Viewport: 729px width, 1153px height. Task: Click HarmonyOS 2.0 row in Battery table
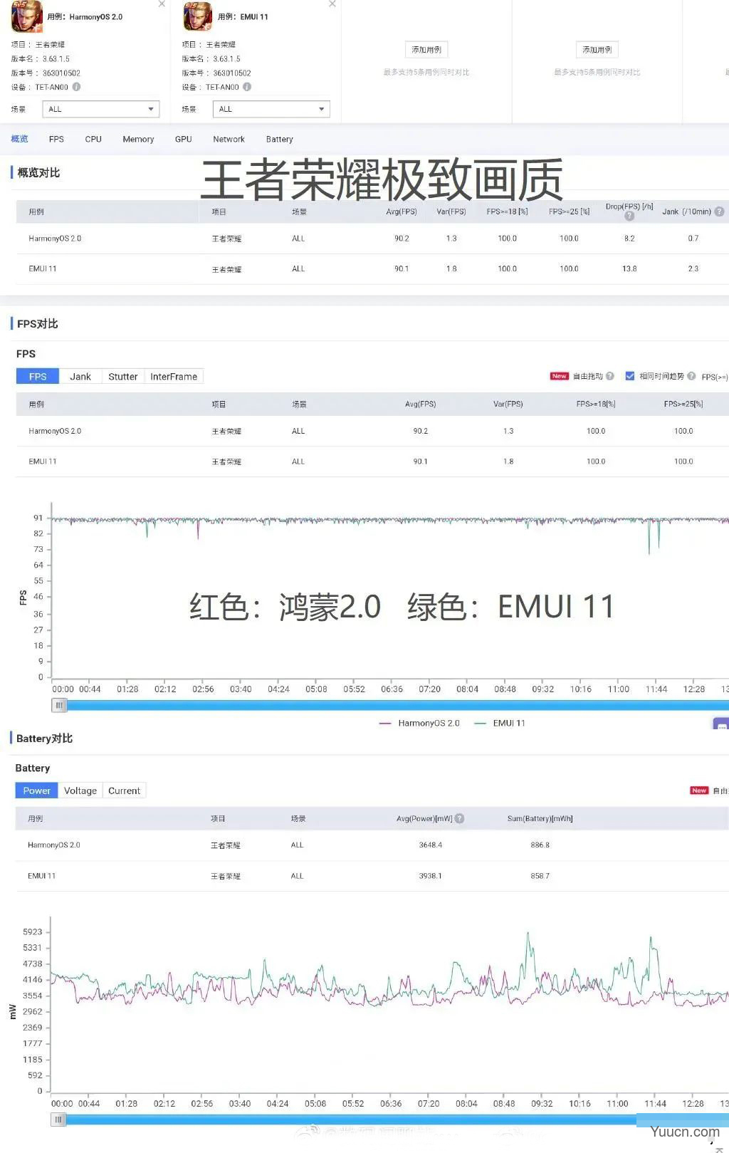tap(372, 845)
